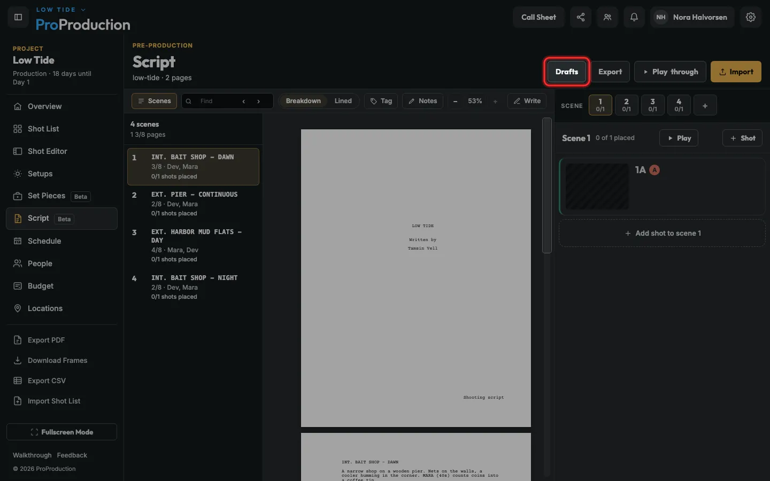Image resolution: width=770 pixels, height=481 pixels.
Task: Toggle Write mode in toolbar
Action: (x=527, y=101)
